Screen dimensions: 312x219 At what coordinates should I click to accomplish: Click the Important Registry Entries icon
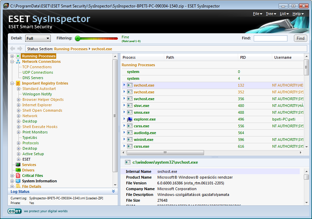tap(18, 83)
